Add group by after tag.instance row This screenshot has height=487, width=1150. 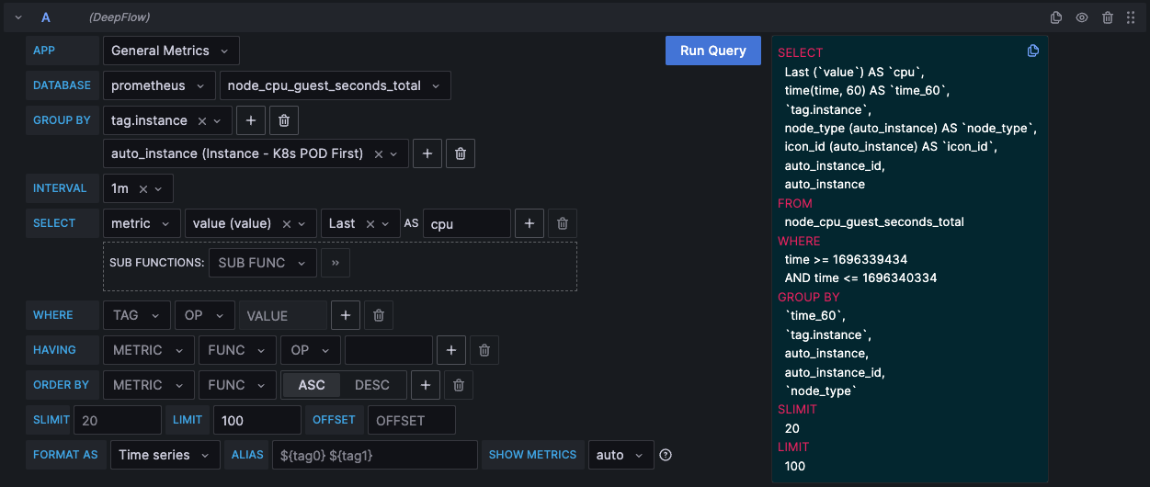251,120
